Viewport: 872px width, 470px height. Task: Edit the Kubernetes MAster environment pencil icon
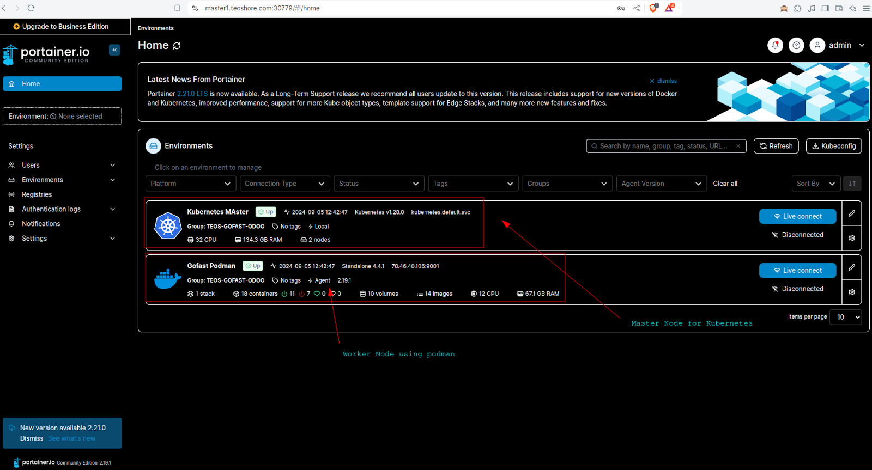tap(852, 213)
